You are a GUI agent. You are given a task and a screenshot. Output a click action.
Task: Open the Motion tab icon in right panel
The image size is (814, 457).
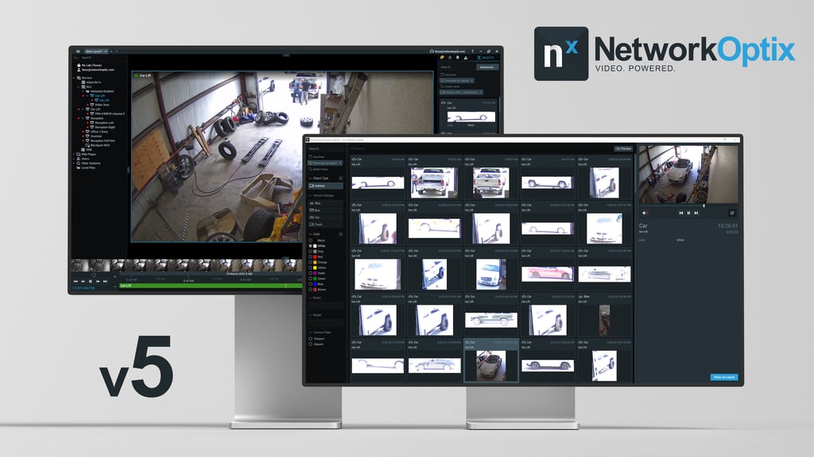tap(450, 57)
